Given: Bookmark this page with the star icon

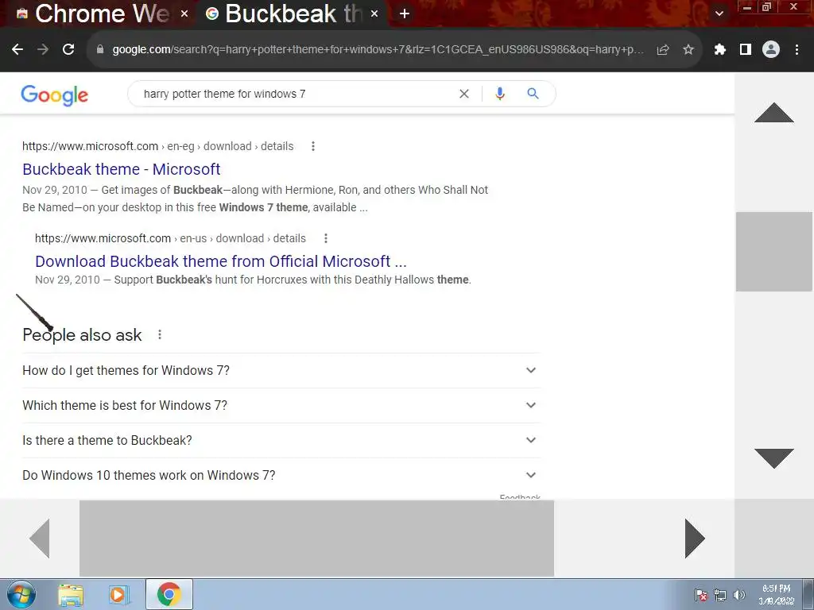Looking at the screenshot, I should pos(688,49).
